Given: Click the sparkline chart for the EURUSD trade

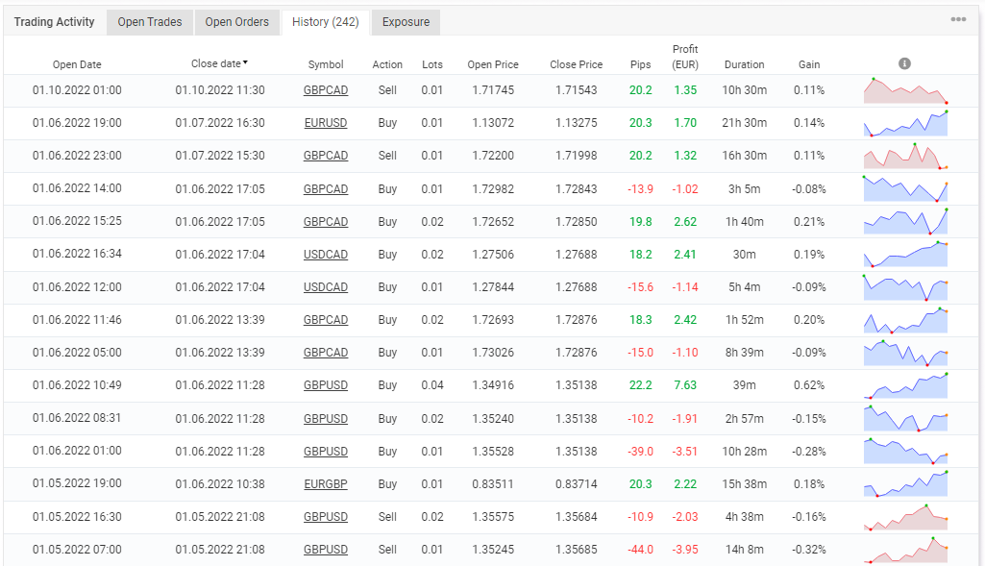Looking at the screenshot, I should [x=905, y=123].
